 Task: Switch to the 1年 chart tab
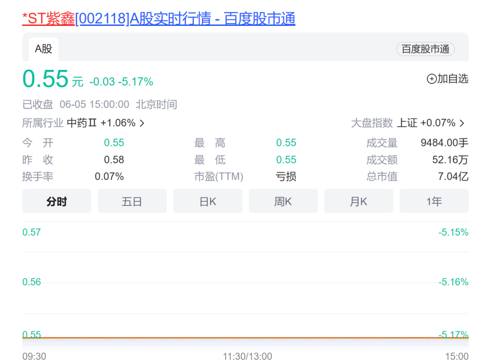click(434, 201)
